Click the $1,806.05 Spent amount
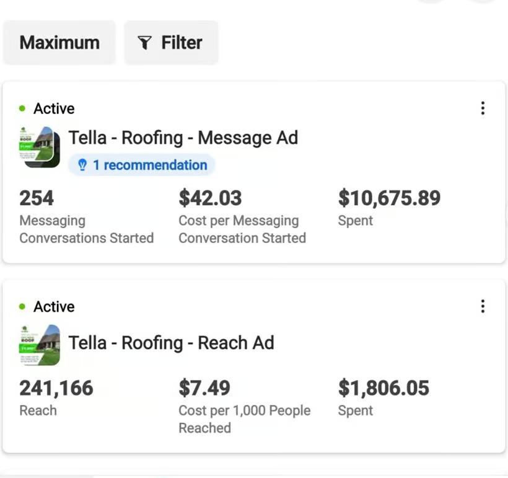The image size is (508, 478). pos(383,388)
